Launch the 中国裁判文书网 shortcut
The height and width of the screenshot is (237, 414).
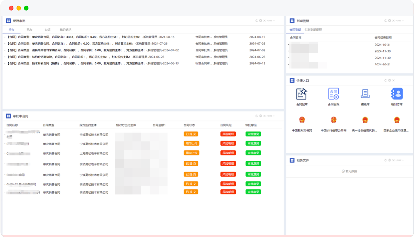(302, 120)
